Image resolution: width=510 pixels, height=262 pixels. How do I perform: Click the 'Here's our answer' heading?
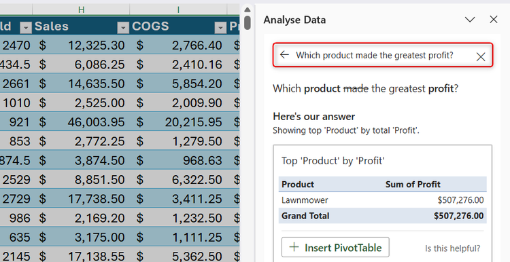coord(314,116)
